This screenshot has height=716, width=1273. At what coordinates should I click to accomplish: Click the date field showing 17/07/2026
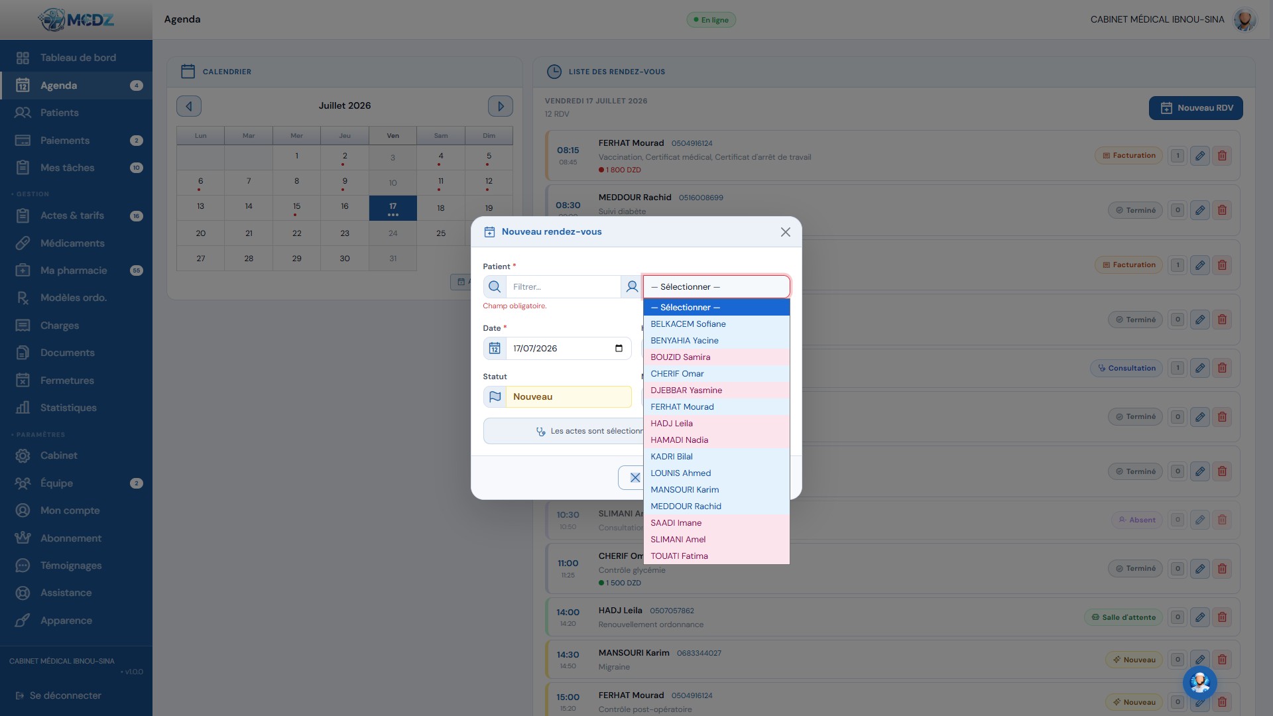coord(568,349)
